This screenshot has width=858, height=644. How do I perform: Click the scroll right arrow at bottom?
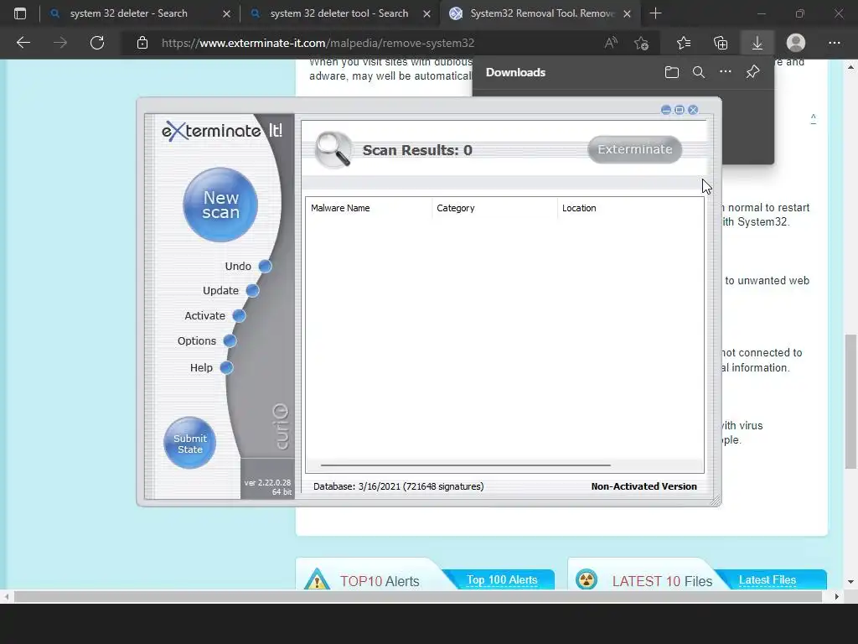(836, 597)
